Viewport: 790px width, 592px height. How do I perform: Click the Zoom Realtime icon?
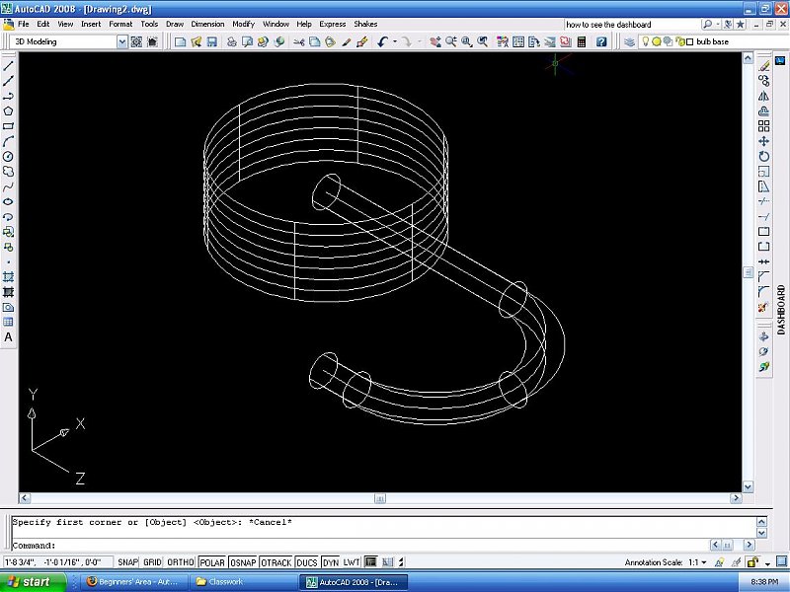coord(451,41)
